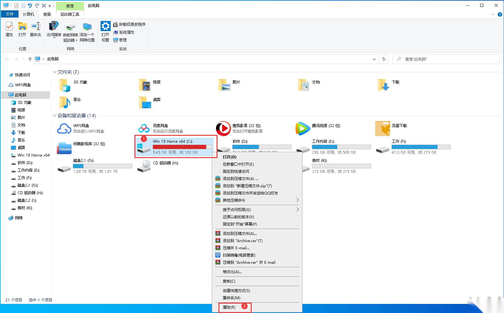Collapse the Folders (7) group
Image resolution: width=504 pixels, height=313 pixels.
click(x=55, y=72)
